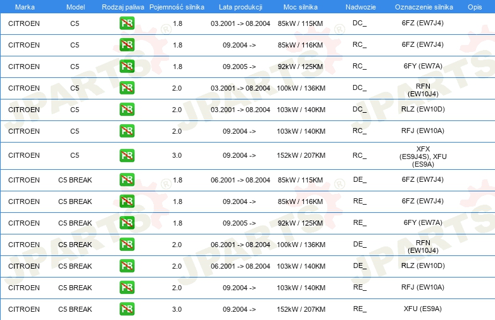Click 03.2001 -> 08.2004 in the C5 115KM row

(241, 23)
